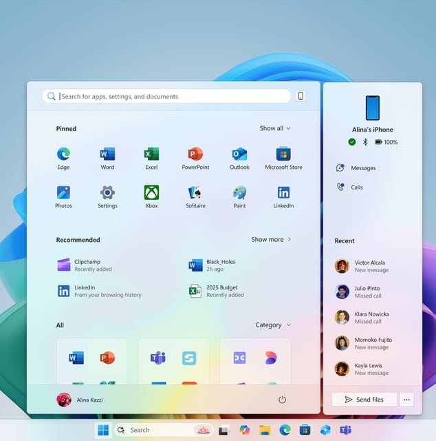The image size is (436, 441).
Task: Launch the Paint app
Action: pos(239,196)
